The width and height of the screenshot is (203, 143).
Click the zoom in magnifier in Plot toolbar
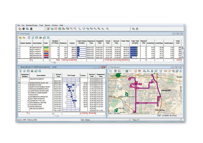coord(144,71)
